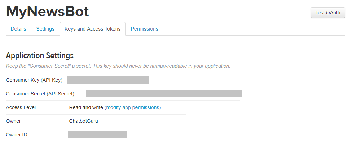This screenshot has width=352, height=148.
Task: Click the Owner ID label
Action: [x=17, y=135]
